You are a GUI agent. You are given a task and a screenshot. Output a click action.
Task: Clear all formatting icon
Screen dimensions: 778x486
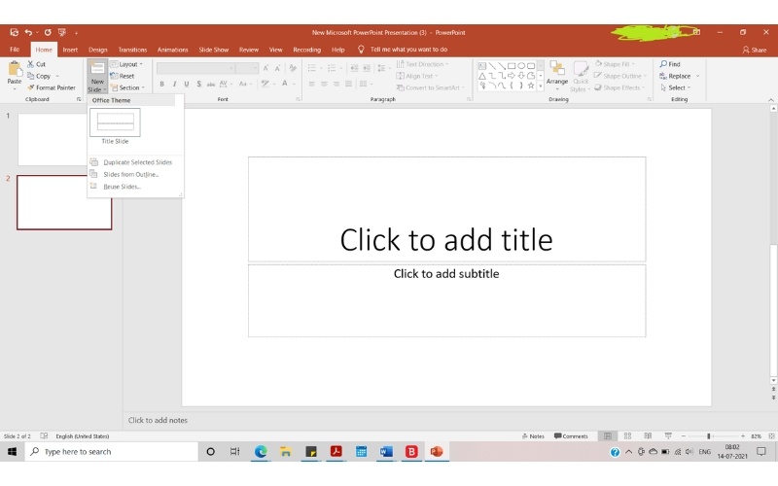[293, 68]
